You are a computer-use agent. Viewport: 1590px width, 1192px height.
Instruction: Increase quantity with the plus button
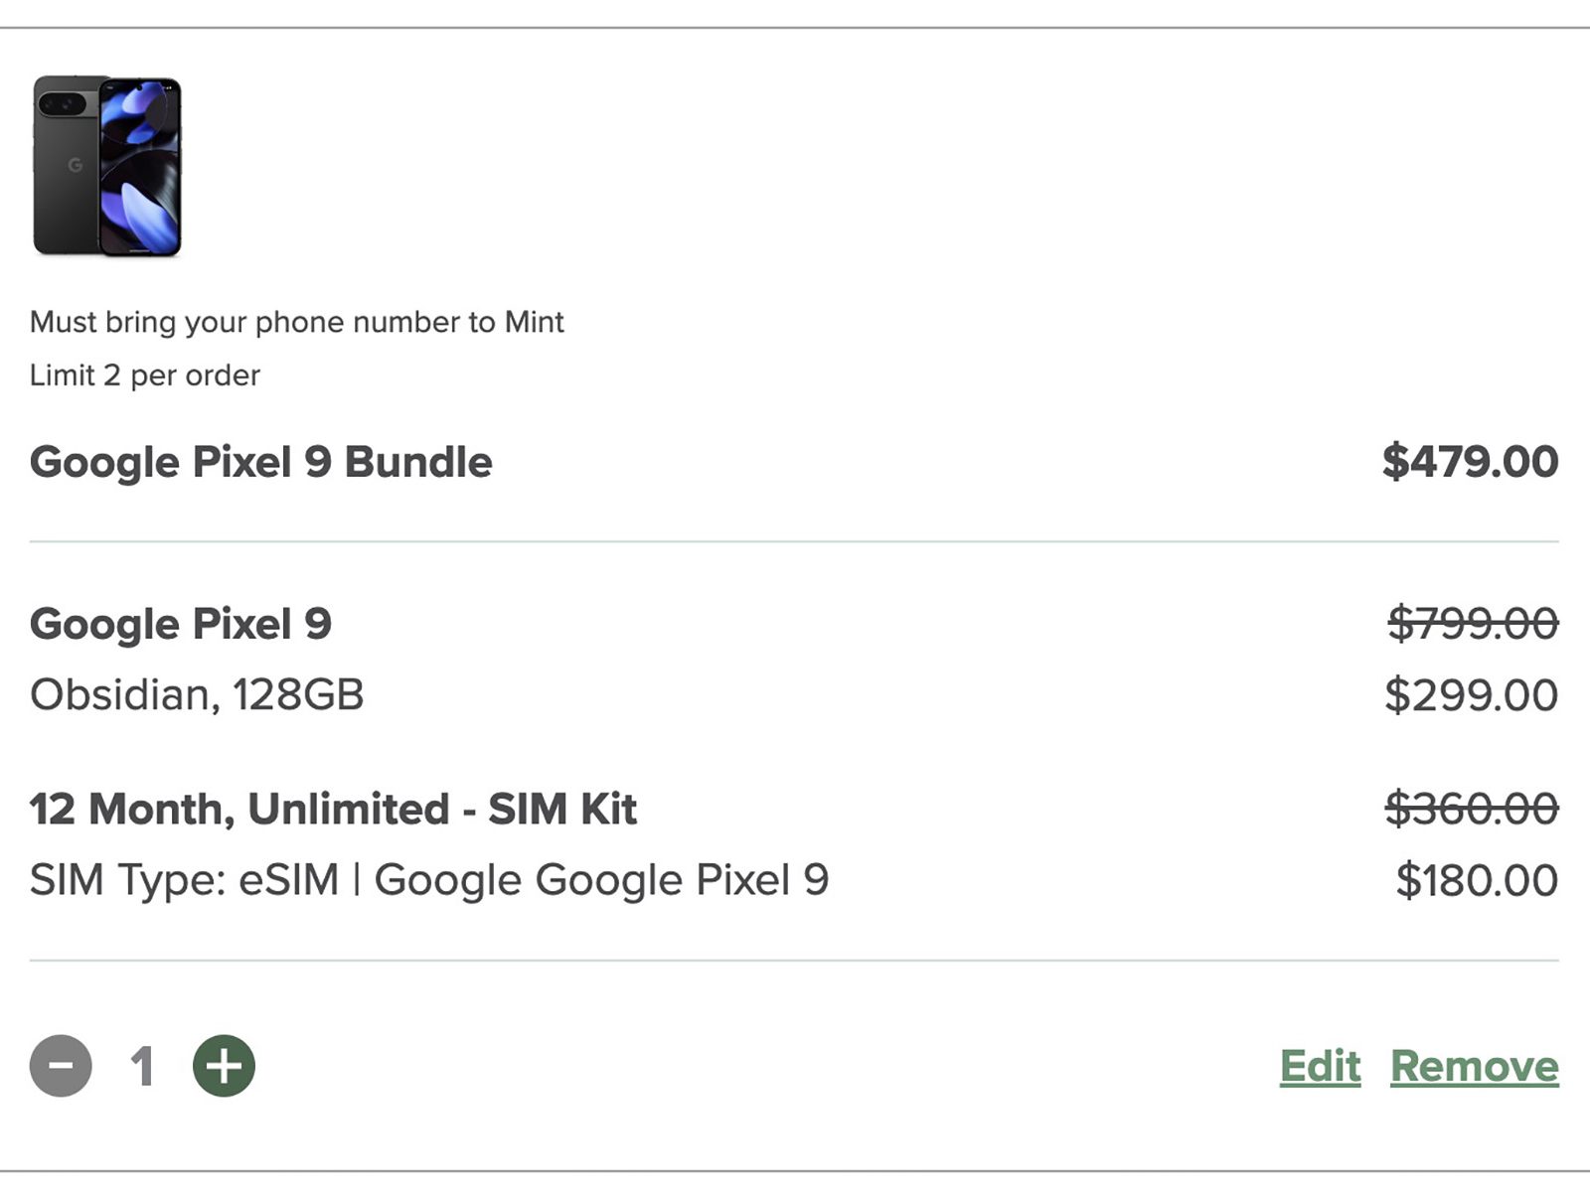(x=224, y=1066)
